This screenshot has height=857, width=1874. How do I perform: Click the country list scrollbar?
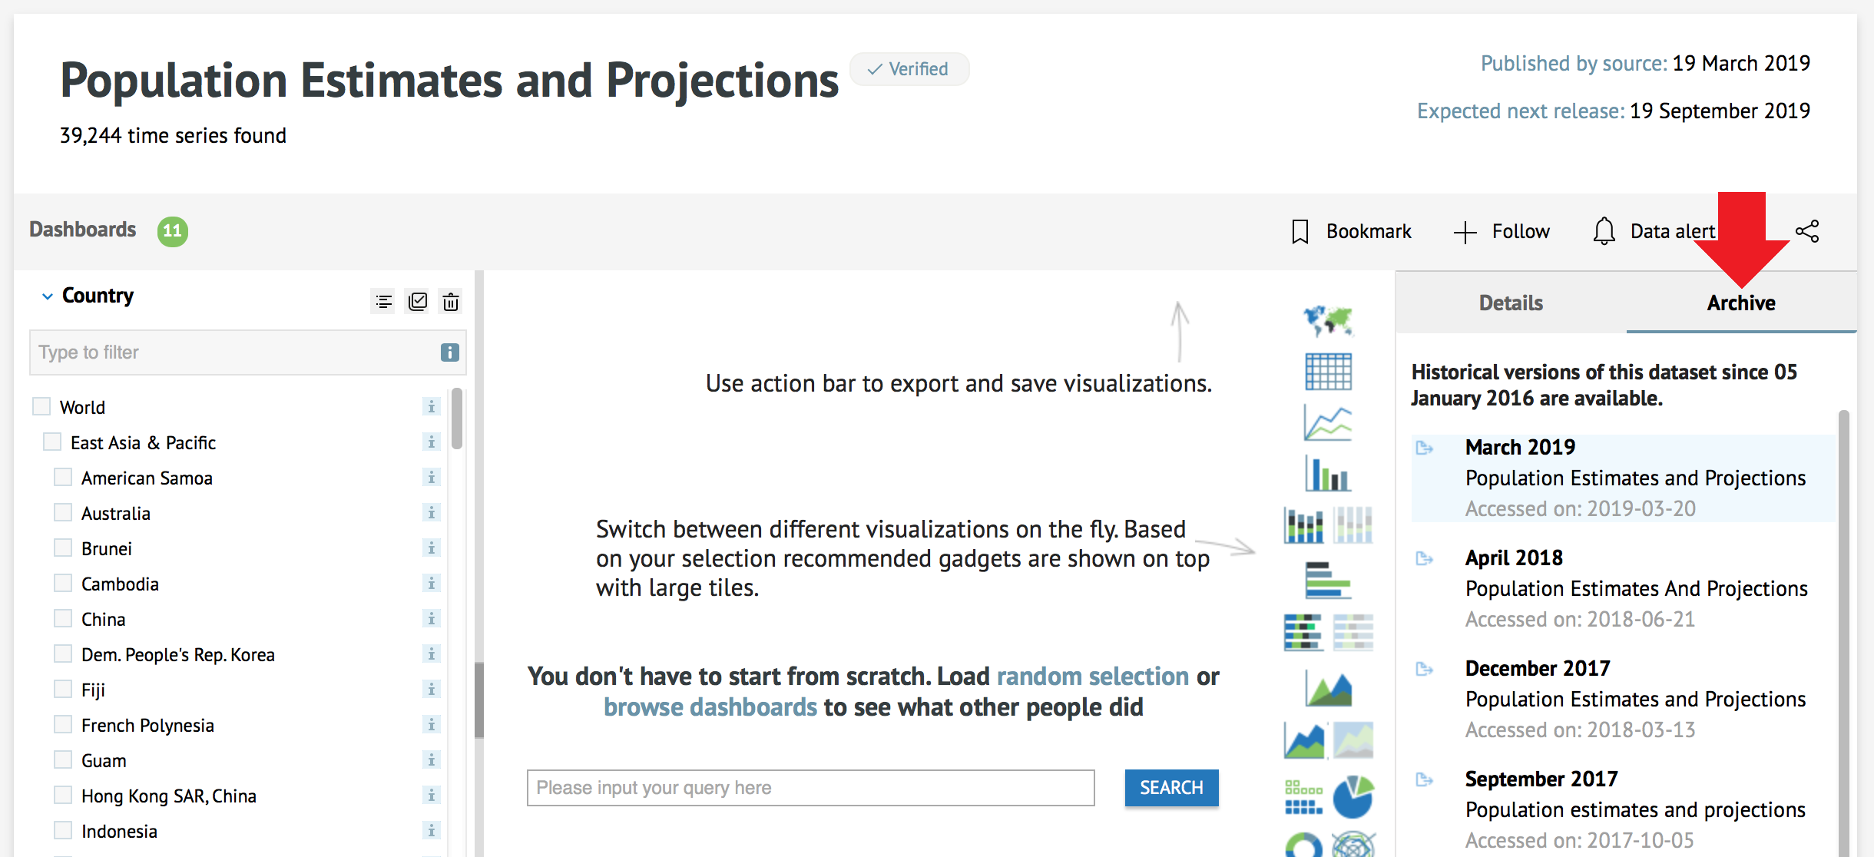click(457, 419)
